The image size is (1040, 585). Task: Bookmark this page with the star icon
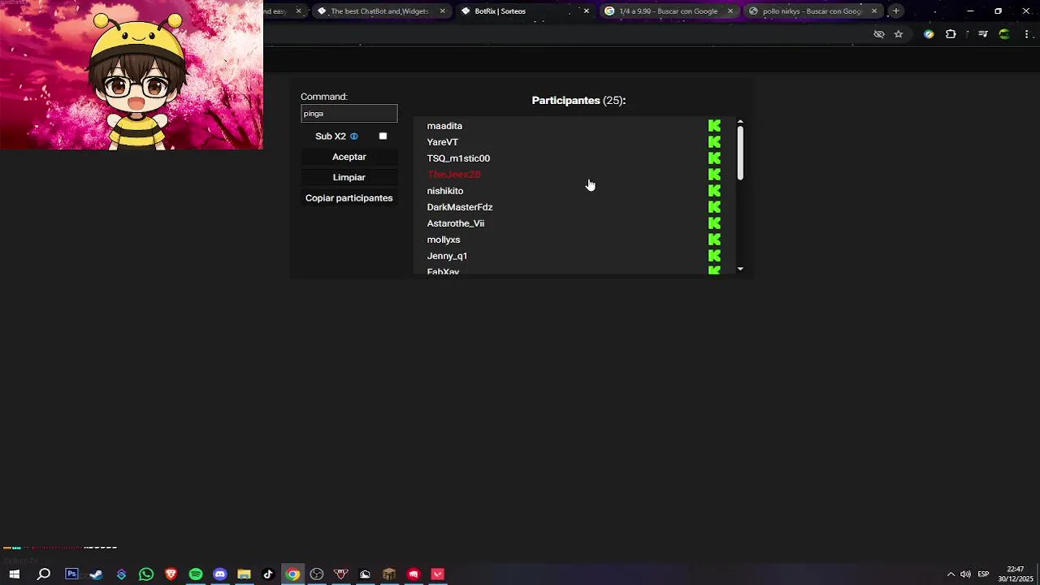point(899,34)
